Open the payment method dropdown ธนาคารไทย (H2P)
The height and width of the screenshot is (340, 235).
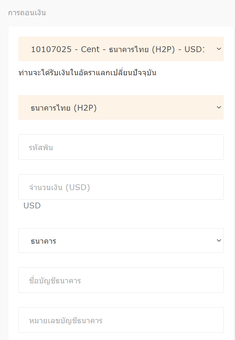click(x=121, y=107)
